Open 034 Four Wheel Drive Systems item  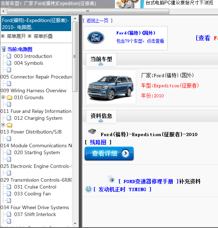(x=34, y=207)
